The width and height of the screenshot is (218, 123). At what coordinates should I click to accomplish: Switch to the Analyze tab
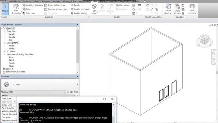[56, 1]
